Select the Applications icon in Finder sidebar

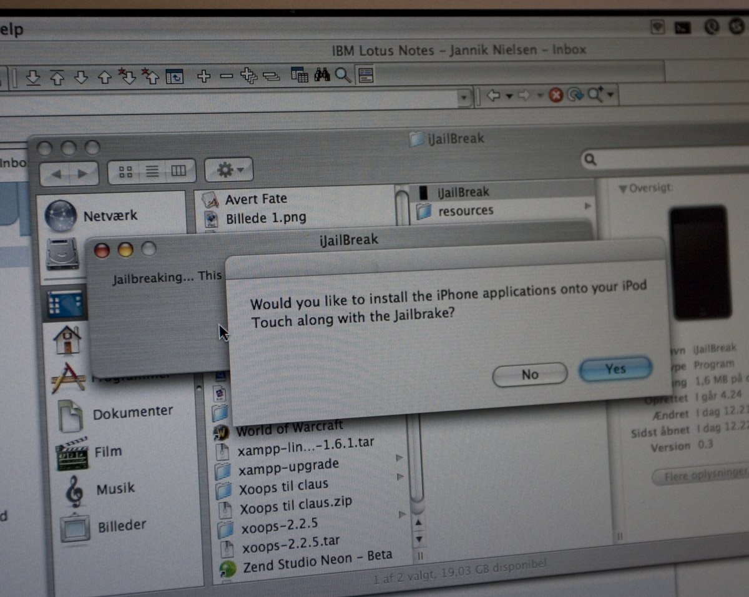[69, 377]
